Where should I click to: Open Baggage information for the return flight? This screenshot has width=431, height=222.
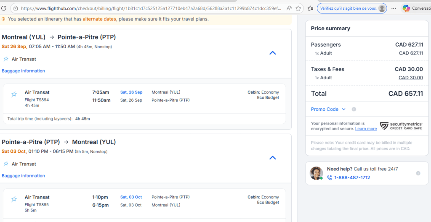23,176
